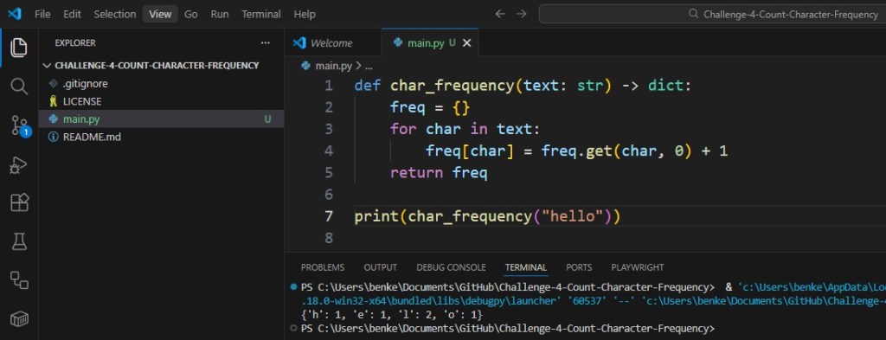The width and height of the screenshot is (886, 340).
Task: Switch to the DEBUG CONSOLE tab
Action: [451, 267]
